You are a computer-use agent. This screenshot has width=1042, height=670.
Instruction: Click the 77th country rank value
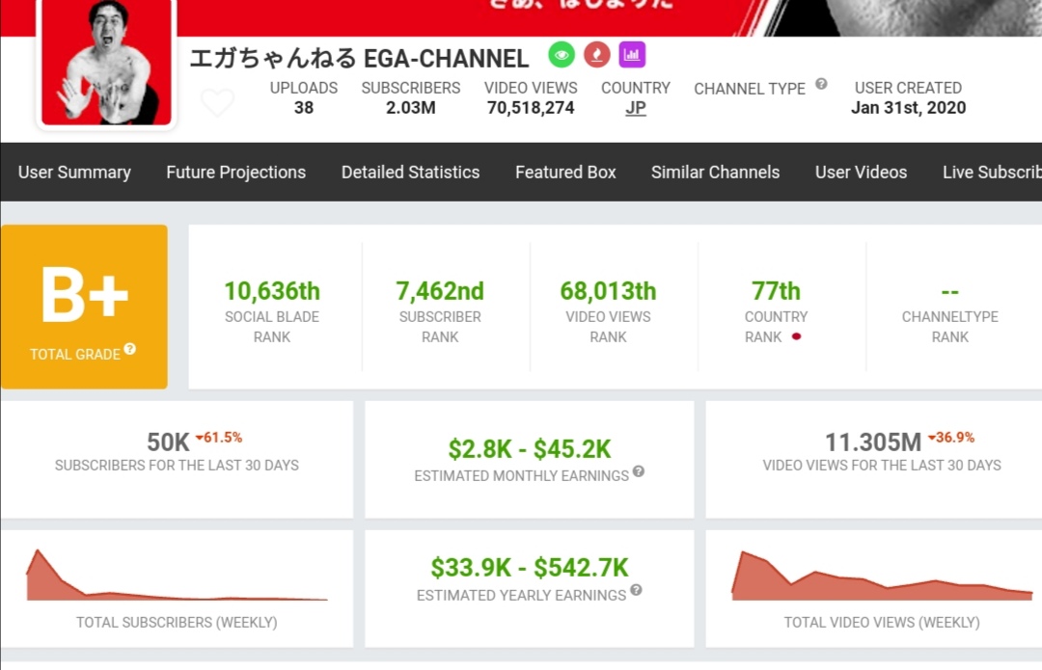(776, 291)
